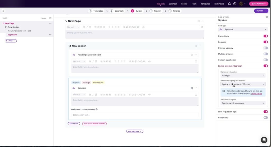
Task: Go back with the left arrow icon
Action: [x=3, y=11]
